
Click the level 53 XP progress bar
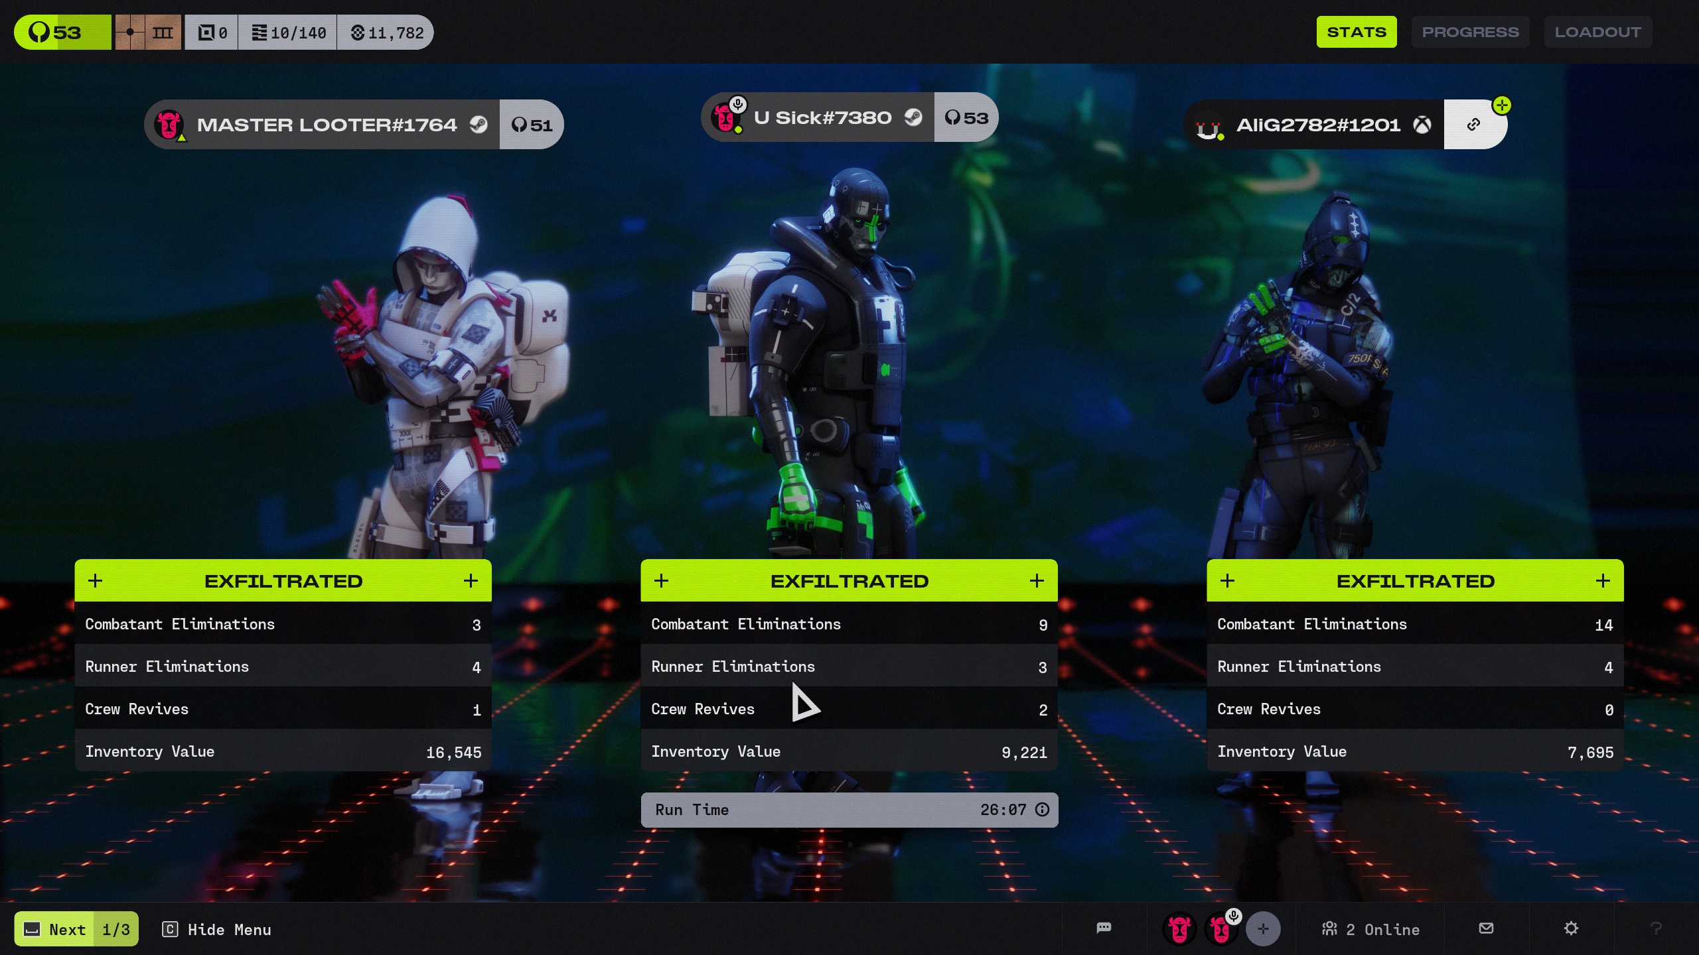point(63,32)
